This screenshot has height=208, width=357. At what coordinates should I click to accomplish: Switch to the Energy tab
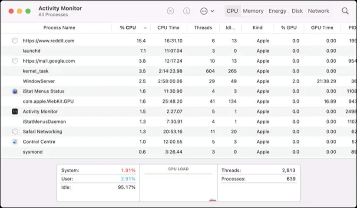click(x=277, y=11)
